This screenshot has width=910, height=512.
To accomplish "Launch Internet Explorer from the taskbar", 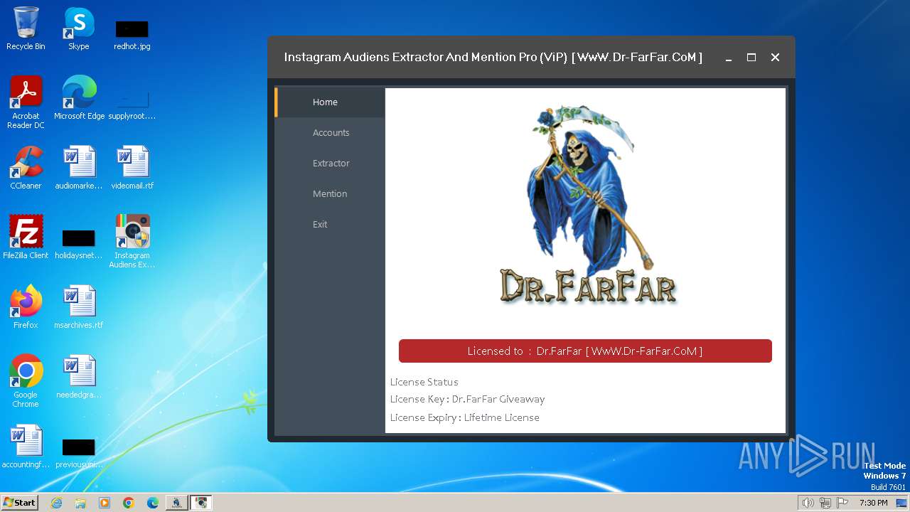I will [x=56, y=503].
